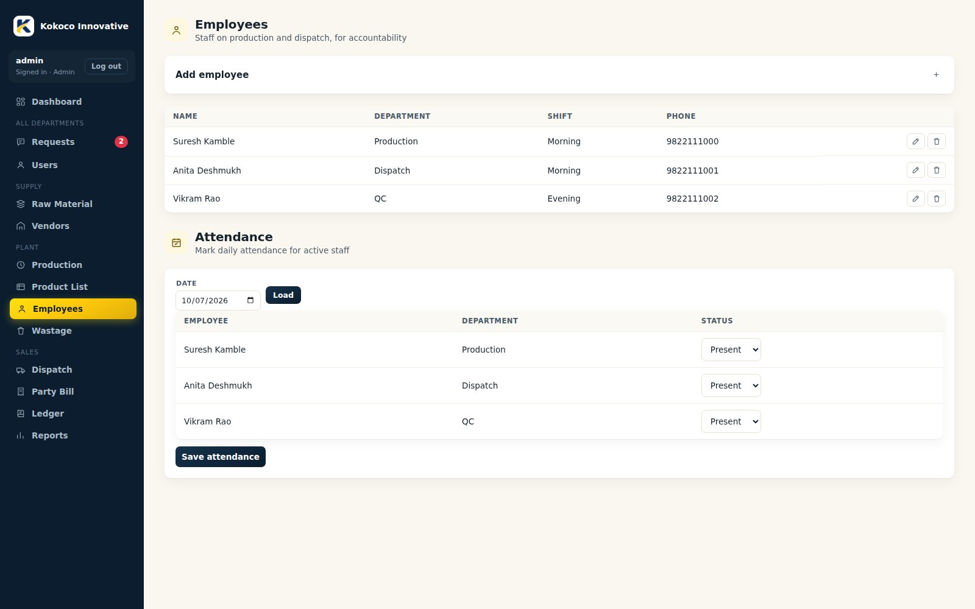Viewport: 975px width, 609px height.
Task: Open Ledger in sidebar
Action: 73,414
